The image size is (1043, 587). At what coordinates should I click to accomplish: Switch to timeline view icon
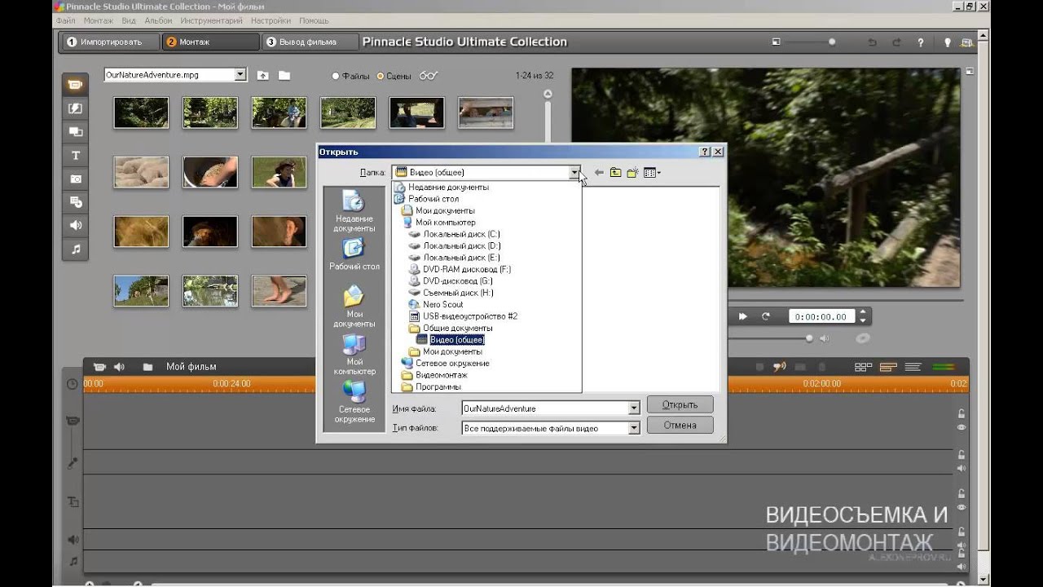[888, 368]
